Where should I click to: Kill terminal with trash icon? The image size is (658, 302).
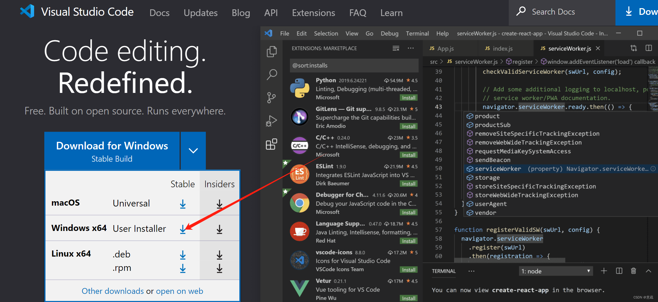pos(634,271)
